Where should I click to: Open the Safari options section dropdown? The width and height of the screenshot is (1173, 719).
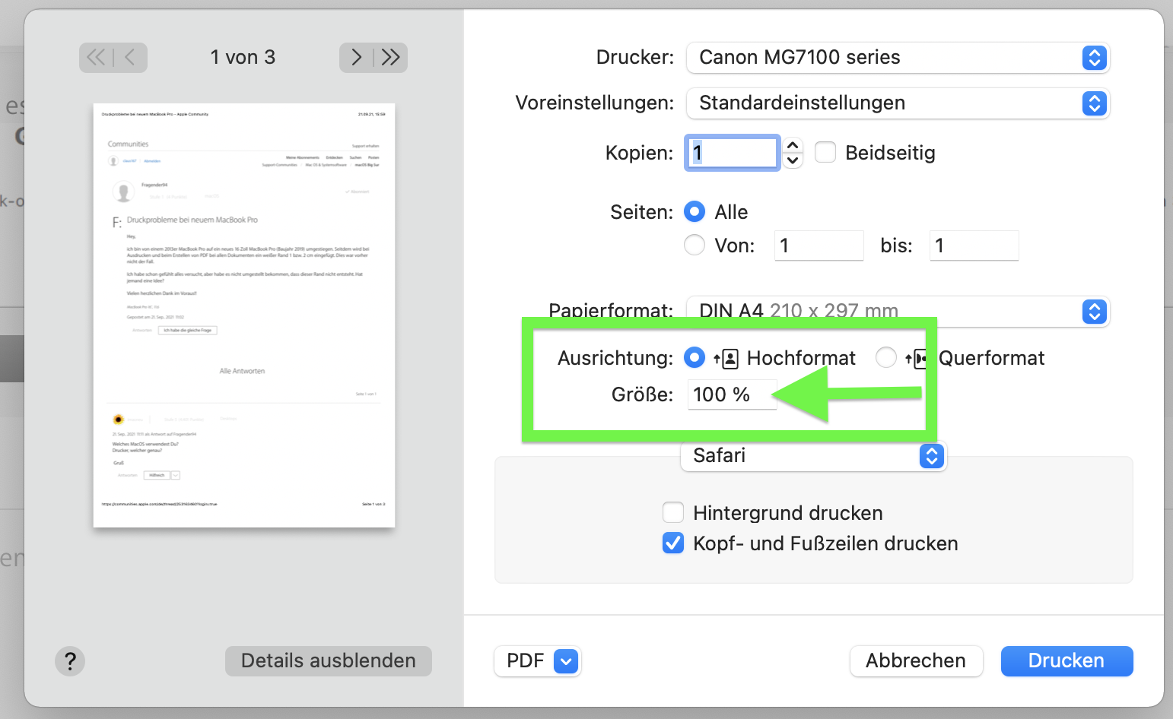point(813,456)
